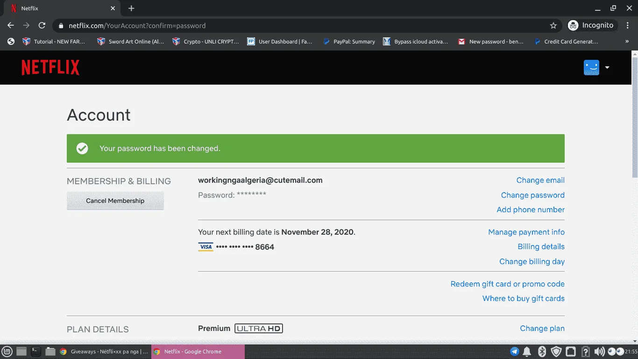Image resolution: width=638 pixels, height=359 pixels.
Task: Expand the profile dropdown arrow
Action: click(607, 67)
